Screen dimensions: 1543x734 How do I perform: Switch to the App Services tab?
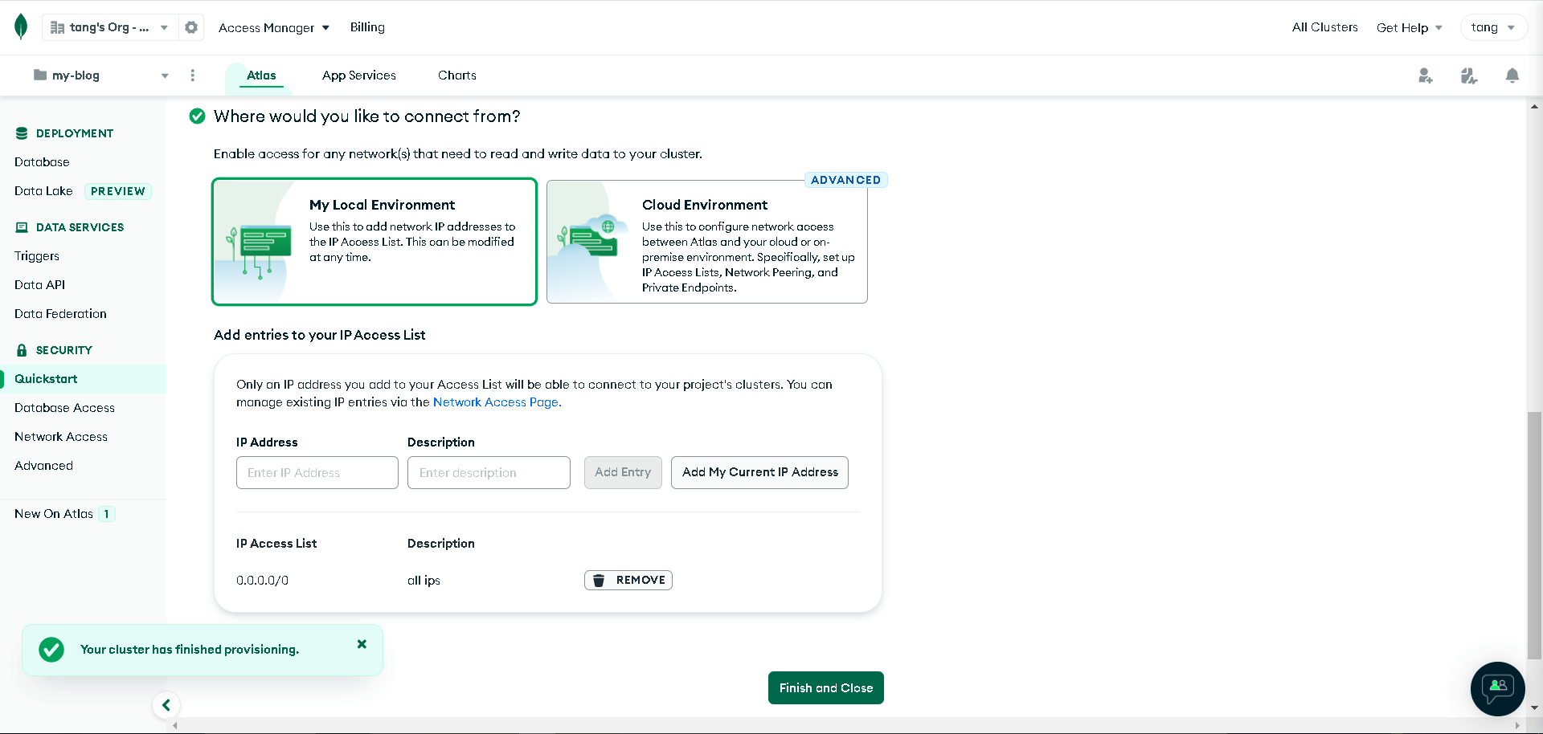pos(358,75)
